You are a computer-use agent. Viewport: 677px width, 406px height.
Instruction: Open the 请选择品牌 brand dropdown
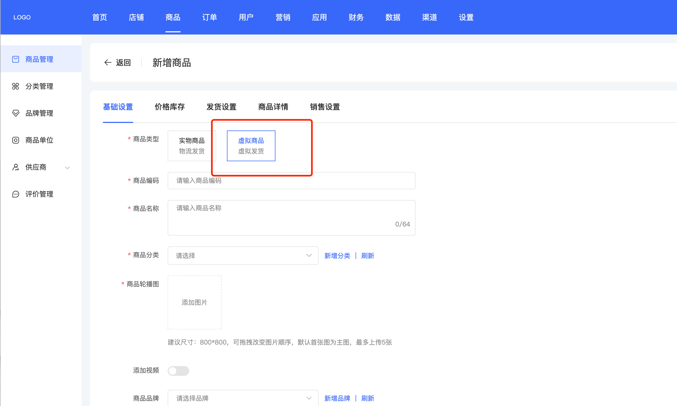[x=243, y=398]
